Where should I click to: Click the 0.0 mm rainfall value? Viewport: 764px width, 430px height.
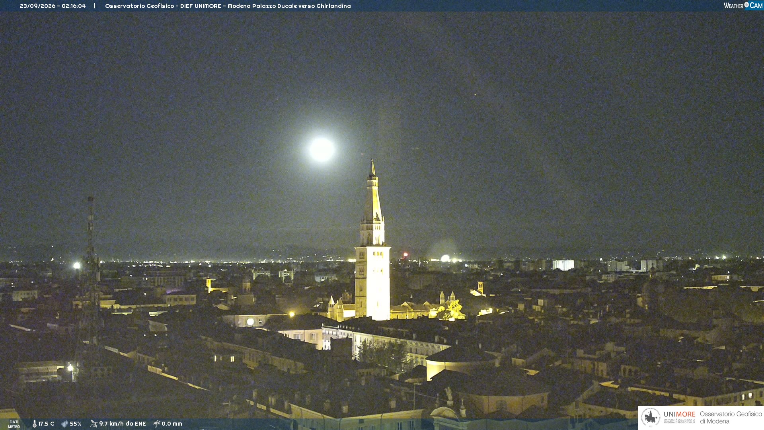tap(172, 424)
